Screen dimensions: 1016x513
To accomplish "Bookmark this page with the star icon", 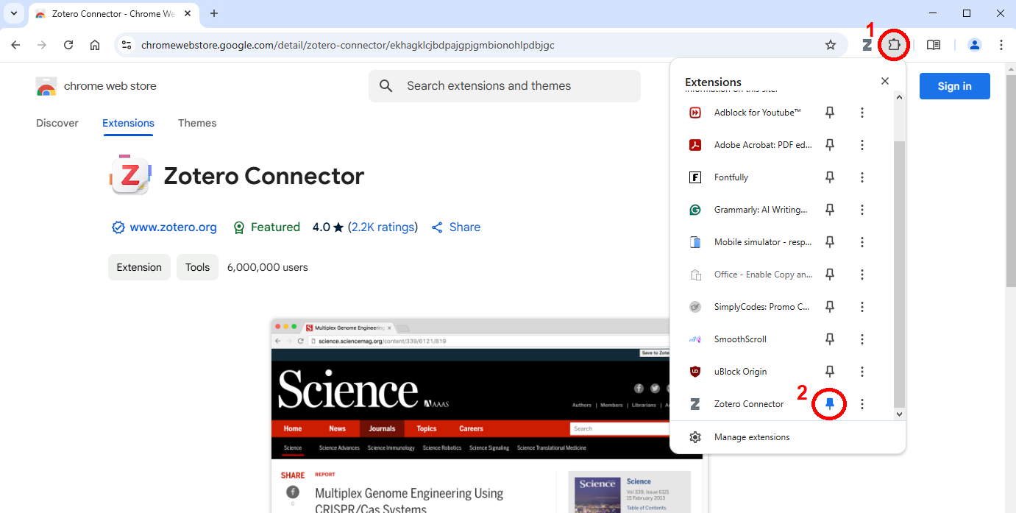I will tap(831, 45).
